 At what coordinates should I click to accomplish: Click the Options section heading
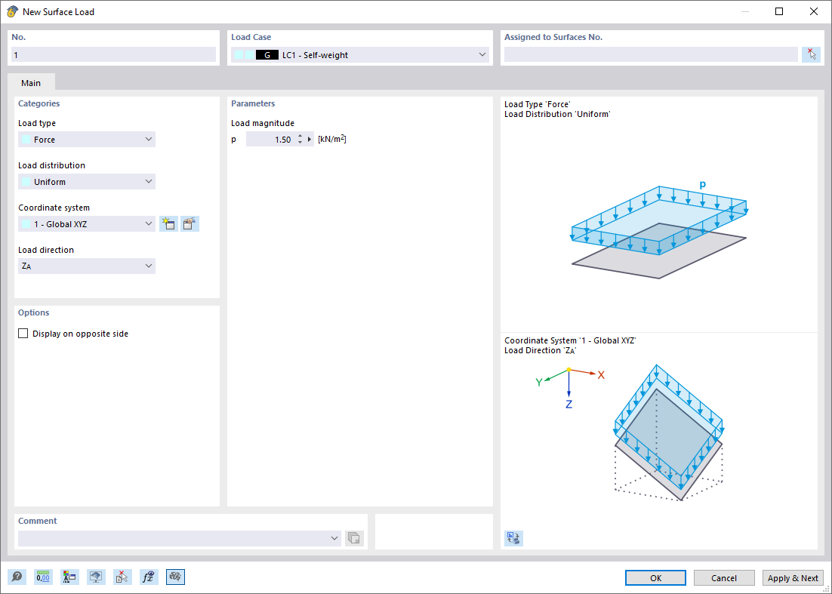pos(33,312)
